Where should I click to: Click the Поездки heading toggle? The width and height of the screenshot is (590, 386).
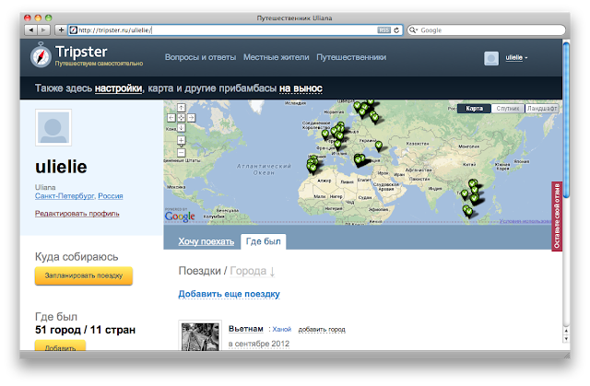click(x=199, y=271)
